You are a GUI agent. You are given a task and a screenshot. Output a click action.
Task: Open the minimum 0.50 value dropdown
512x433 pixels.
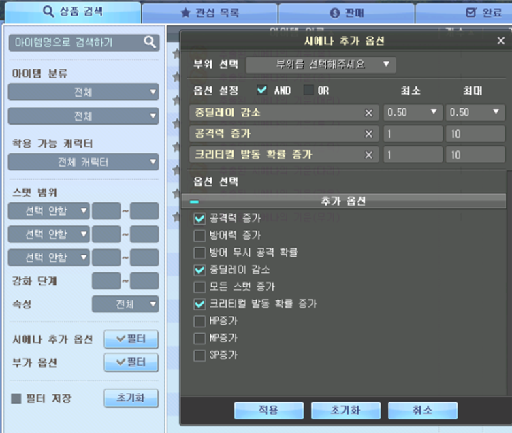pos(412,112)
